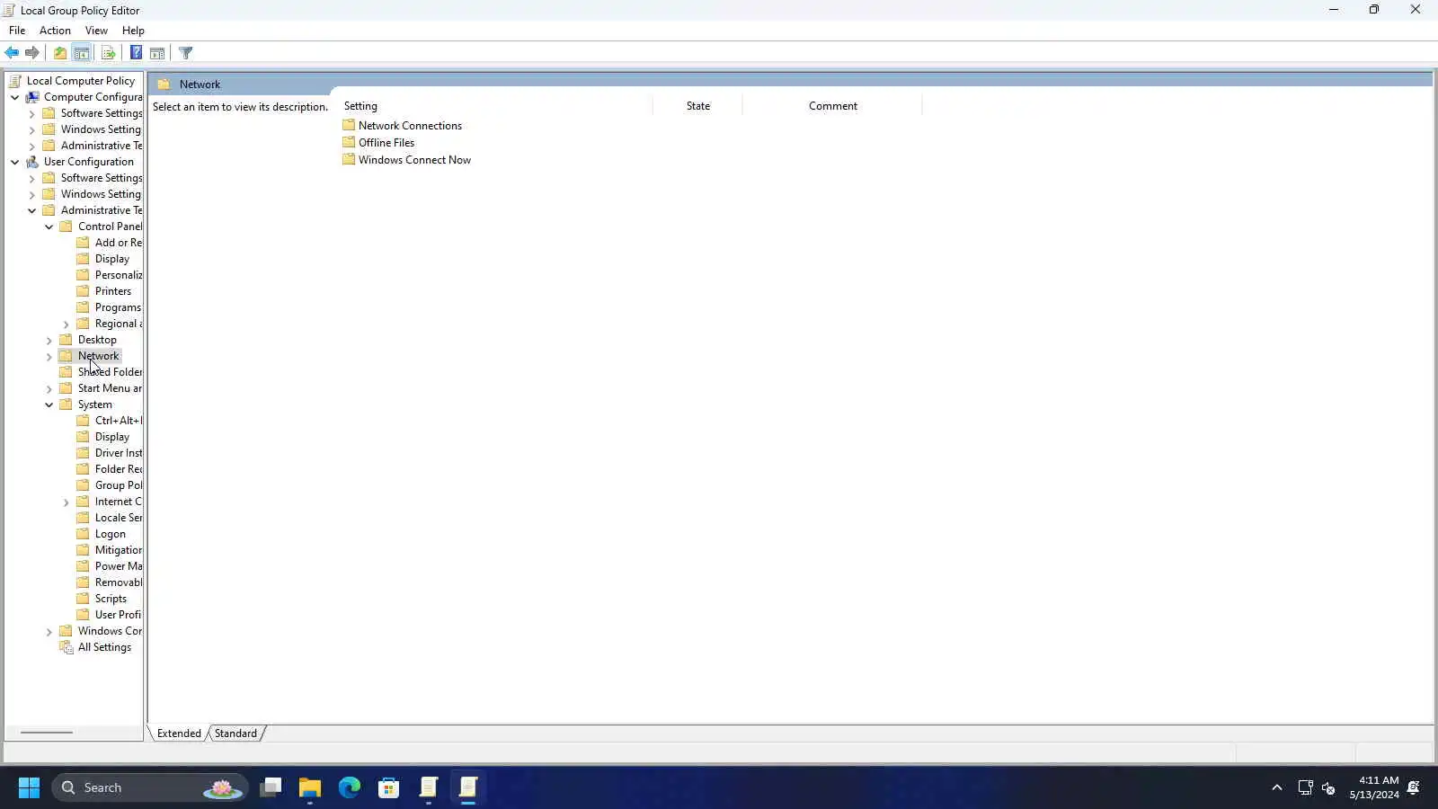Select the Offline Files row
The image size is (1438, 809).
tap(378, 143)
